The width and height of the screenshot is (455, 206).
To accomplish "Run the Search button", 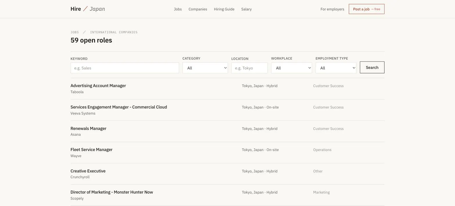I will click(x=372, y=67).
